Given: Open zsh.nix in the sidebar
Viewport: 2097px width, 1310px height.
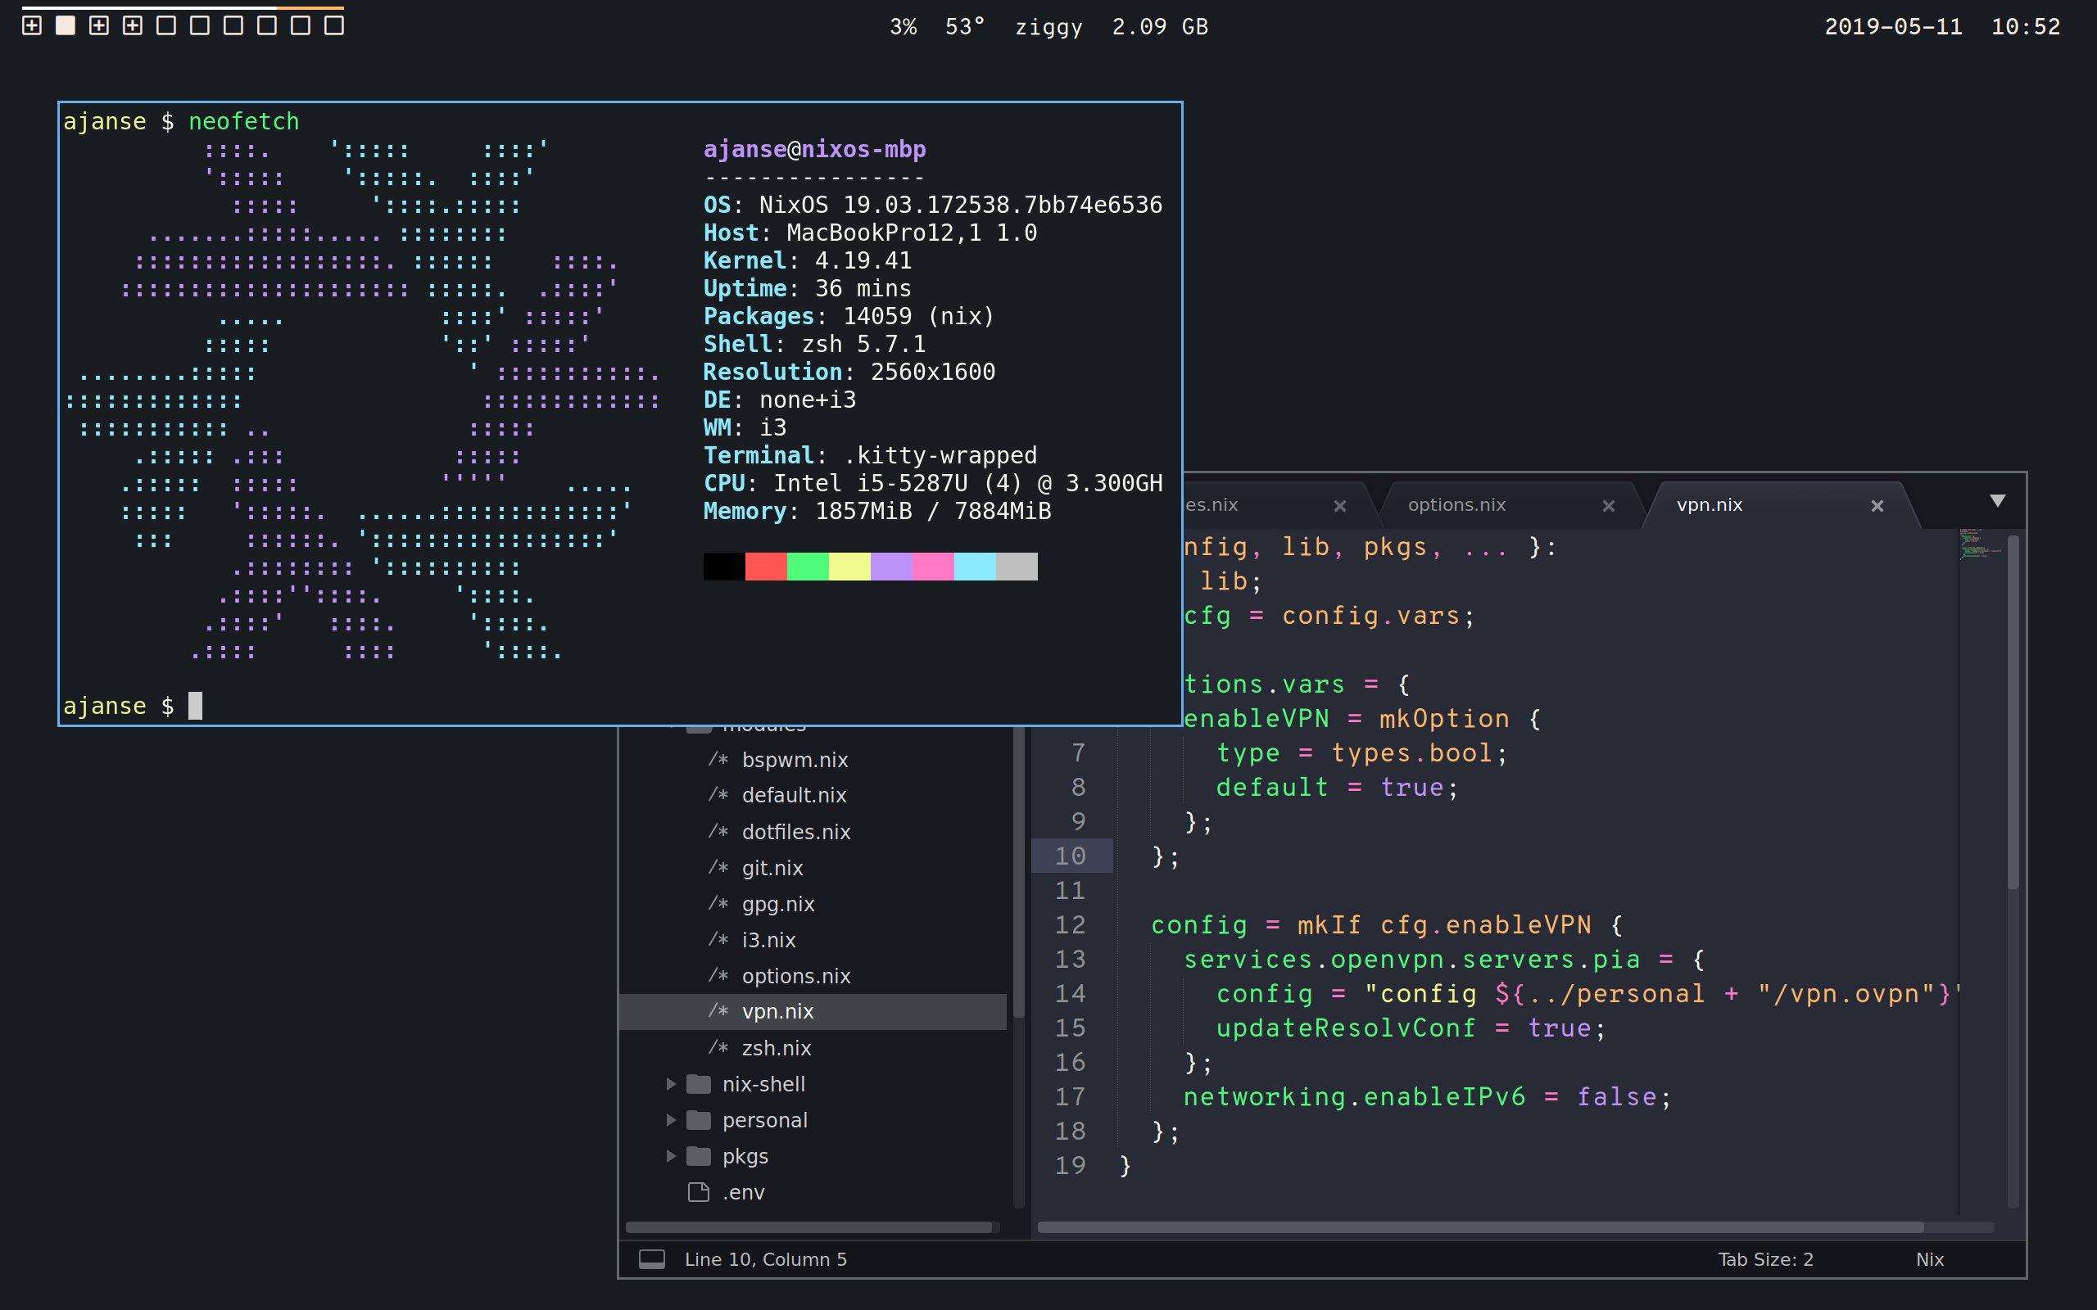Looking at the screenshot, I should (777, 1048).
